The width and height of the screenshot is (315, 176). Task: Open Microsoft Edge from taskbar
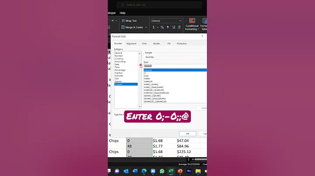coord(144,171)
